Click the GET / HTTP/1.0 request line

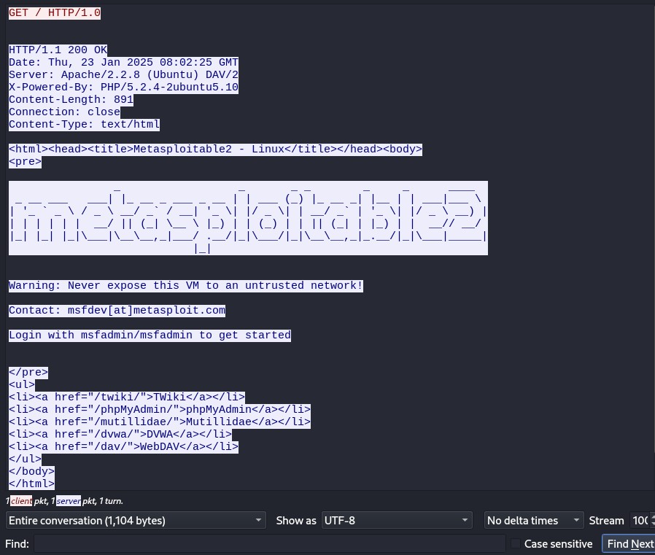55,13
